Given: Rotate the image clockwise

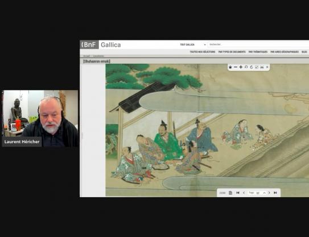Looking at the screenshot, I should pos(252,67).
